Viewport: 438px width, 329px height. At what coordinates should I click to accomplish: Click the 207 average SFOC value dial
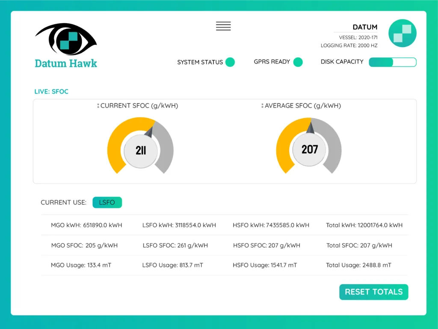click(309, 150)
